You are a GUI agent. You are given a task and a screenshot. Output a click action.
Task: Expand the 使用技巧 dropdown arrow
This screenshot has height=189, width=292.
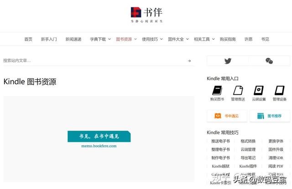click(162, 39)
